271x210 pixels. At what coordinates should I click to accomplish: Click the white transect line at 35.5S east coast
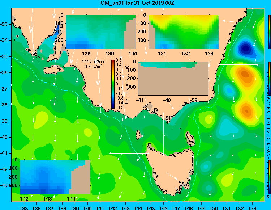pyautogui.click(x=238, y=64)
